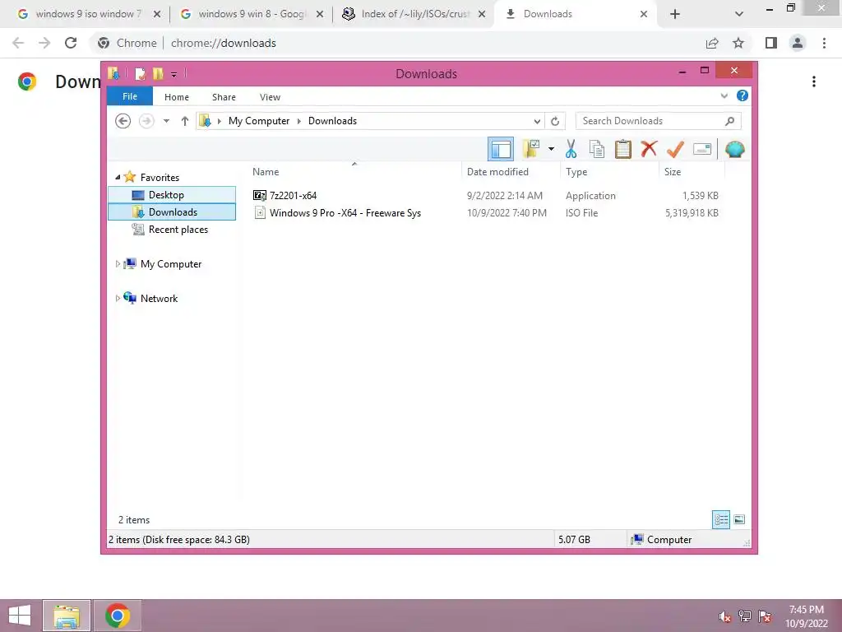The image size is (842, 632).
Task: Click the search magnifier icon
Action: click(729, 121)
